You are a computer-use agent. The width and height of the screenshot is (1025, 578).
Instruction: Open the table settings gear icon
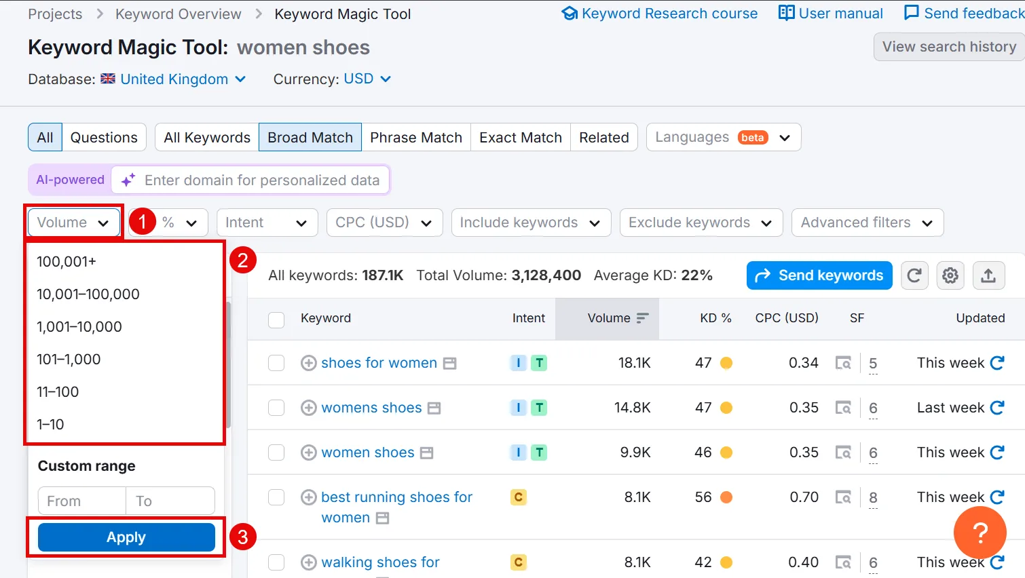pos(950,275)
